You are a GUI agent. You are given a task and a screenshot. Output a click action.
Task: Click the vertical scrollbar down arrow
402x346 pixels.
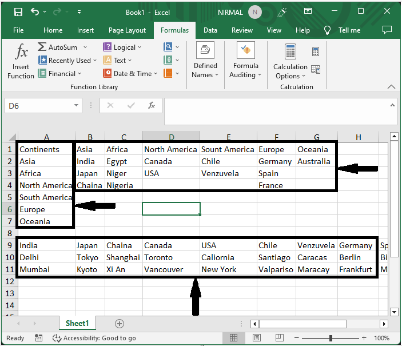pyautogui.click(x=394, y=312)
